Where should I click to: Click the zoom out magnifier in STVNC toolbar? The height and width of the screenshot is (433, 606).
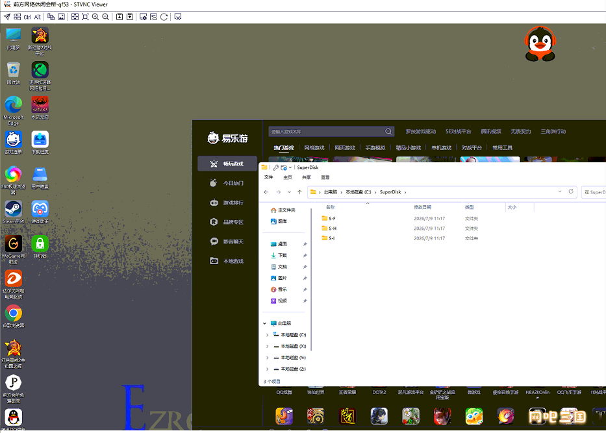105,17
